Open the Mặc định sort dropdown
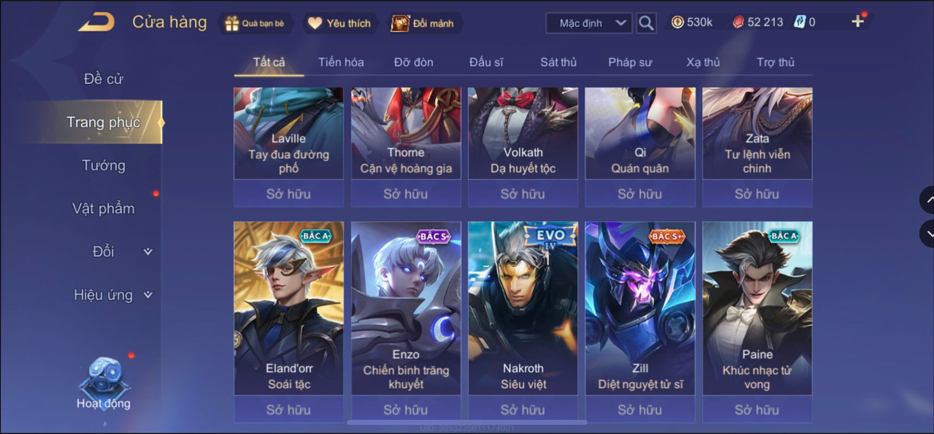934x434 pixels. click(x=589, y=23)
